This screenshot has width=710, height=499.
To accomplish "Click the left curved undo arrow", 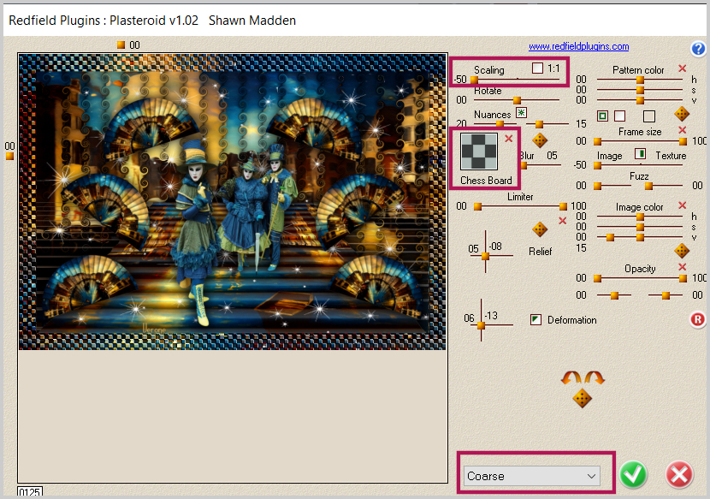I will point(571,377).
